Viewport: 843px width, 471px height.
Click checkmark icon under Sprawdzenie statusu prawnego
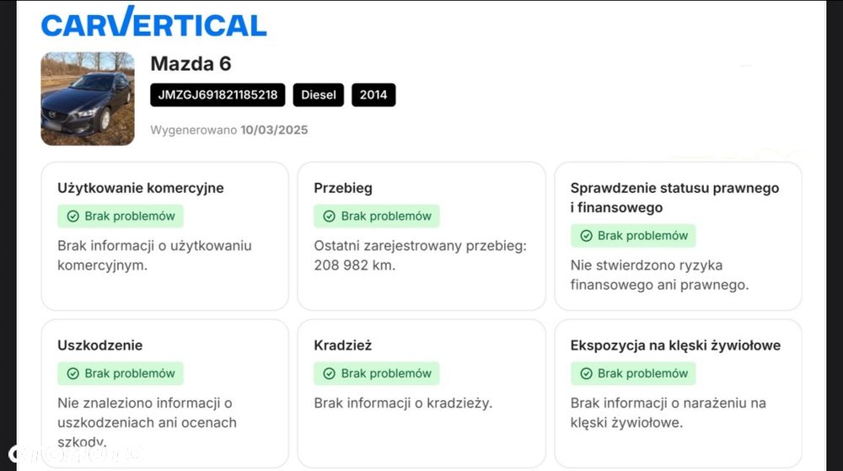(586, 236)
